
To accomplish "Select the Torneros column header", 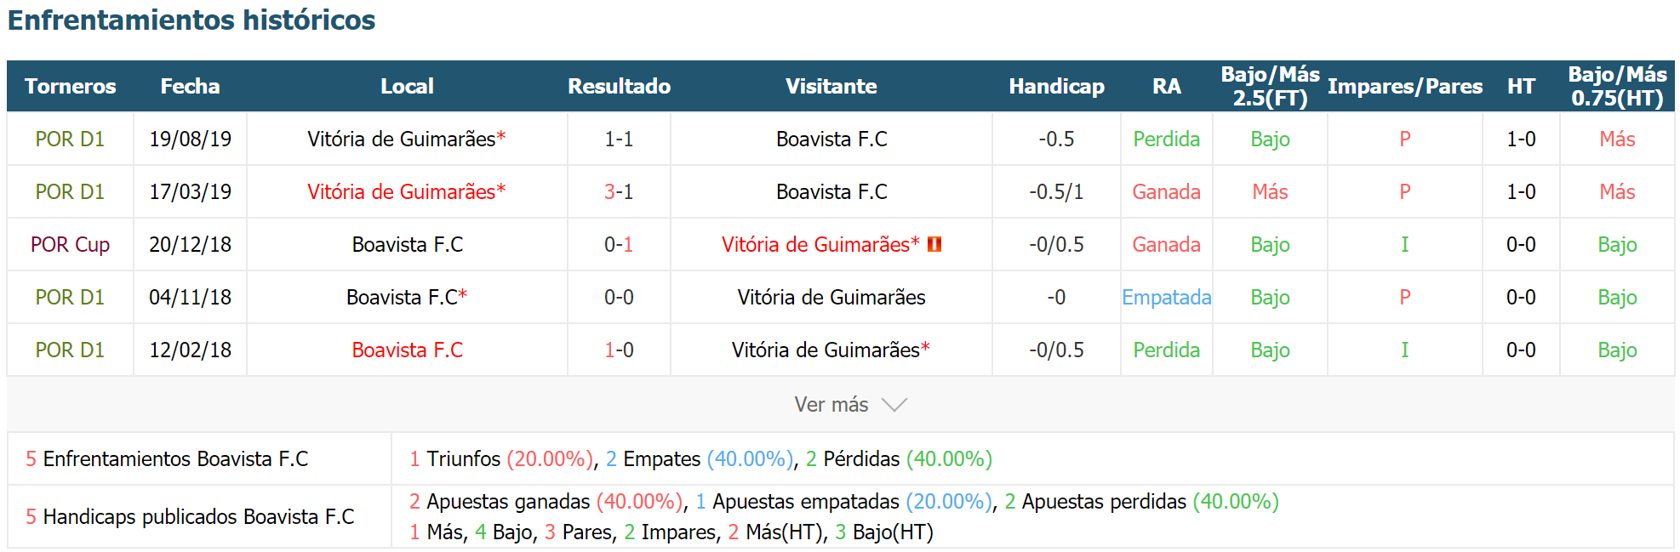I will (x=70, y=87).
